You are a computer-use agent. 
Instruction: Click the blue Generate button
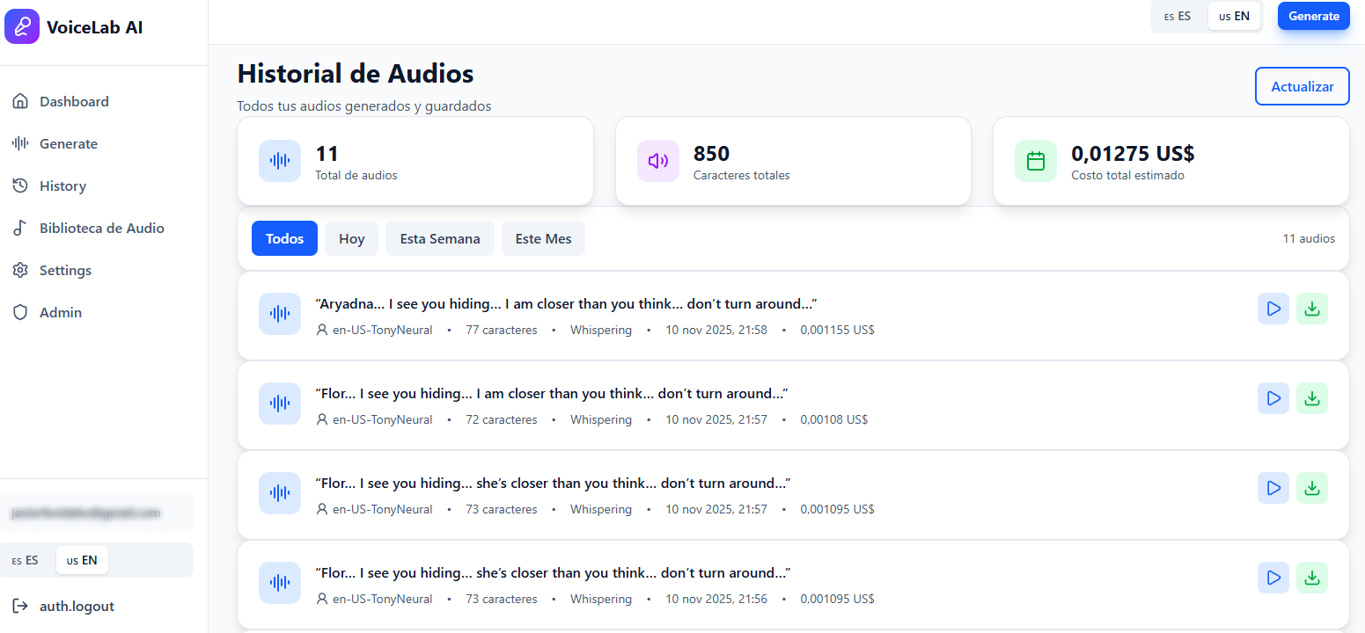(x=1313, y=15)
